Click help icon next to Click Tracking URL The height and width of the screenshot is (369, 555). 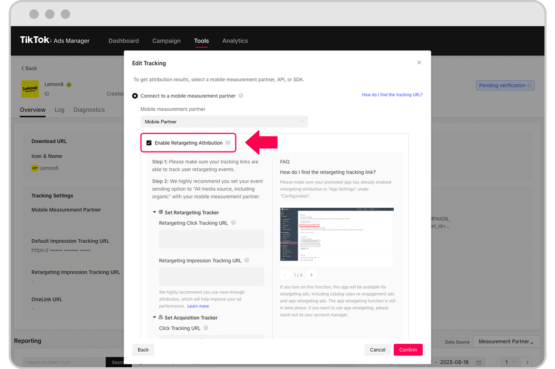[x=206, y=328]
